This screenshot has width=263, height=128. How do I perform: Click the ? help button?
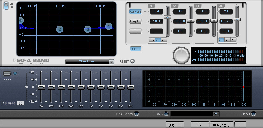[x=240, y=125]
